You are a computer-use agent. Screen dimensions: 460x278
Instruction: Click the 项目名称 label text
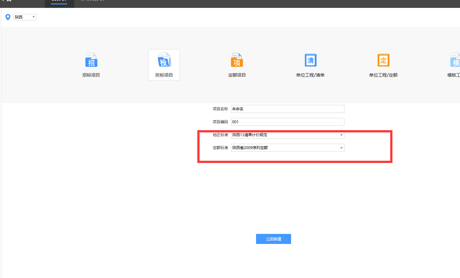(x=220, y=109)
